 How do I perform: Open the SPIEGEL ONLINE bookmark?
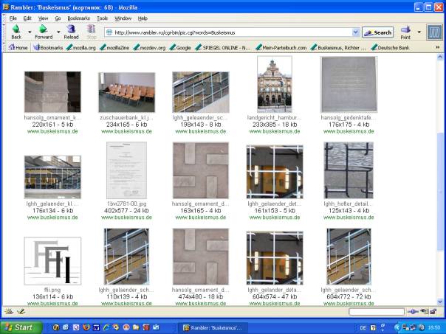[223, 48]
